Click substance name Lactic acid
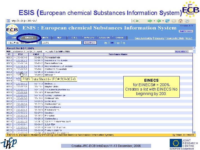200x150 pixels. (50, 101)
